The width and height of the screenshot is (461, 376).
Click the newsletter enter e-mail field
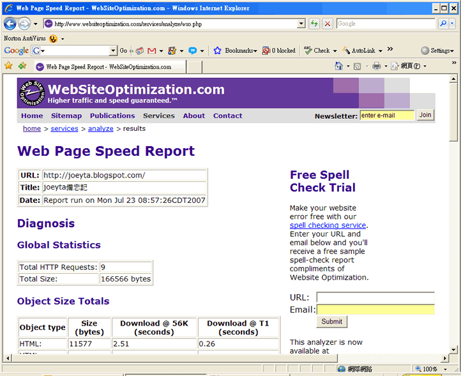(x=387, y=116)
